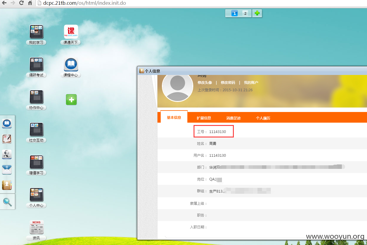The image size is (367, 245).
Task: Click the mail envelope icon in sidebar
Action: click(x=7, y=170)
